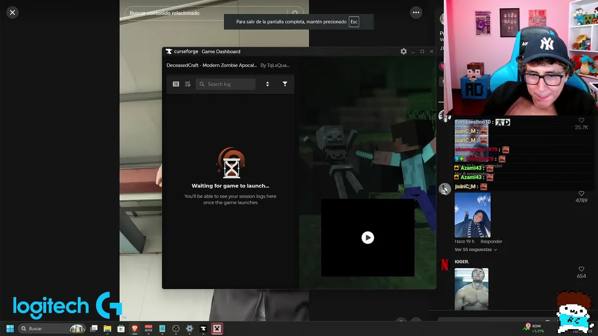Play the video in CurseForge dashboard
Screen dimensions: 598x336
click(368, 238)
